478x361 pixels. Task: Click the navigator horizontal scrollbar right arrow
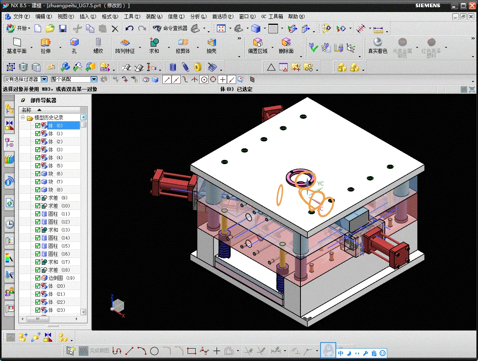(76, 319)
